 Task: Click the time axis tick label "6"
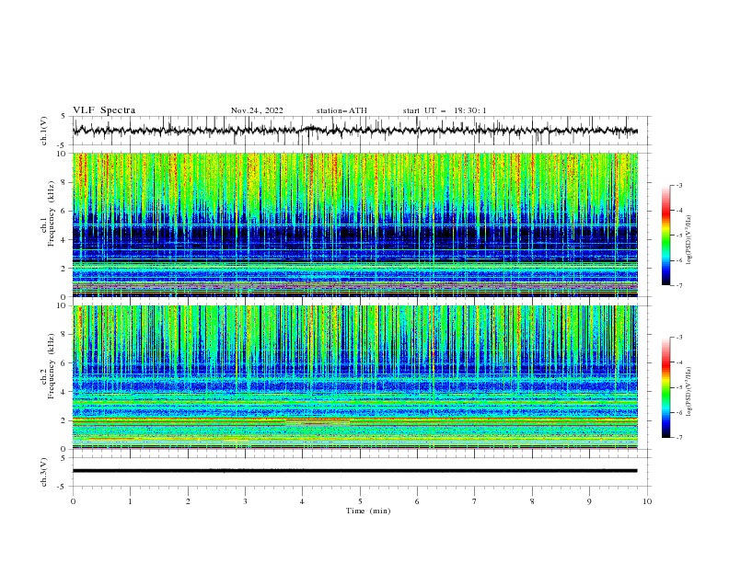click(418, 501)
